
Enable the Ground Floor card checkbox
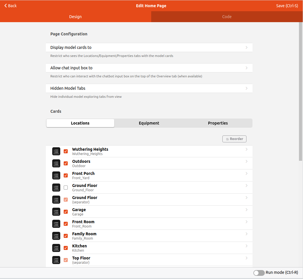(x=66, y=188)
